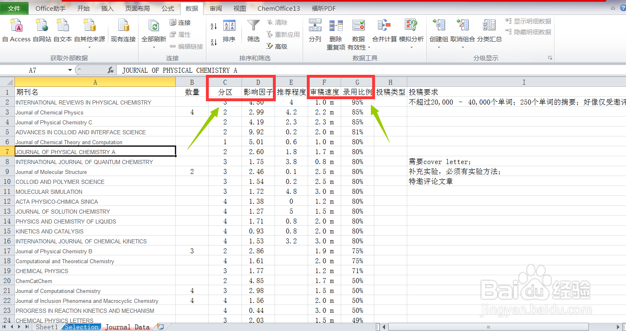Switch to Office助手 tab
The height and width of the screenshot is (331, 626).
(50, 8)
